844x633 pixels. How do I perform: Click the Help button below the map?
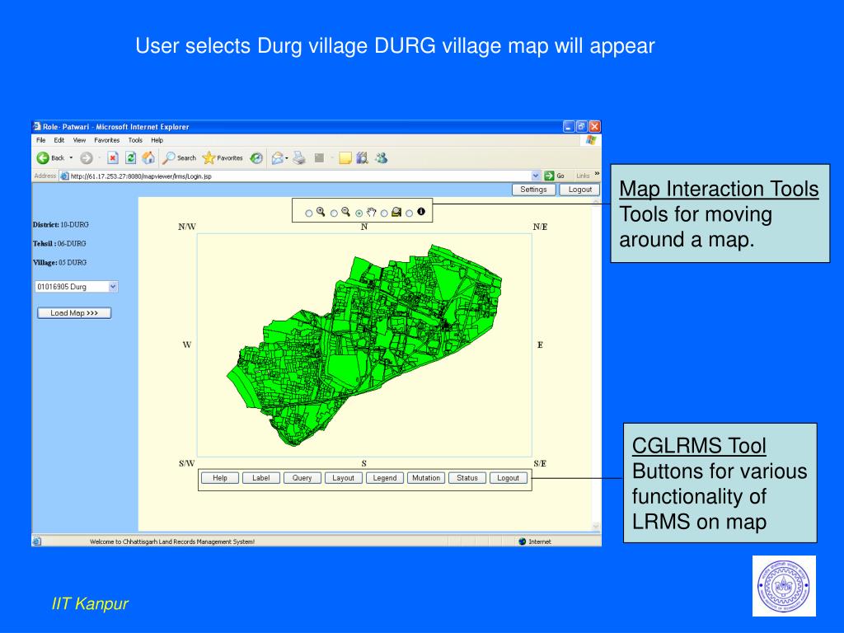click(219, 478)
